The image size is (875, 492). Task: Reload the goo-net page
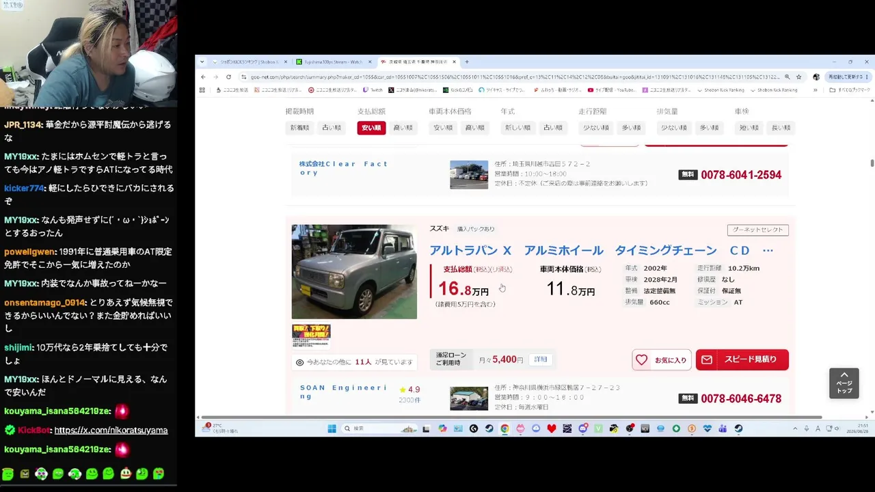[228, 77]
